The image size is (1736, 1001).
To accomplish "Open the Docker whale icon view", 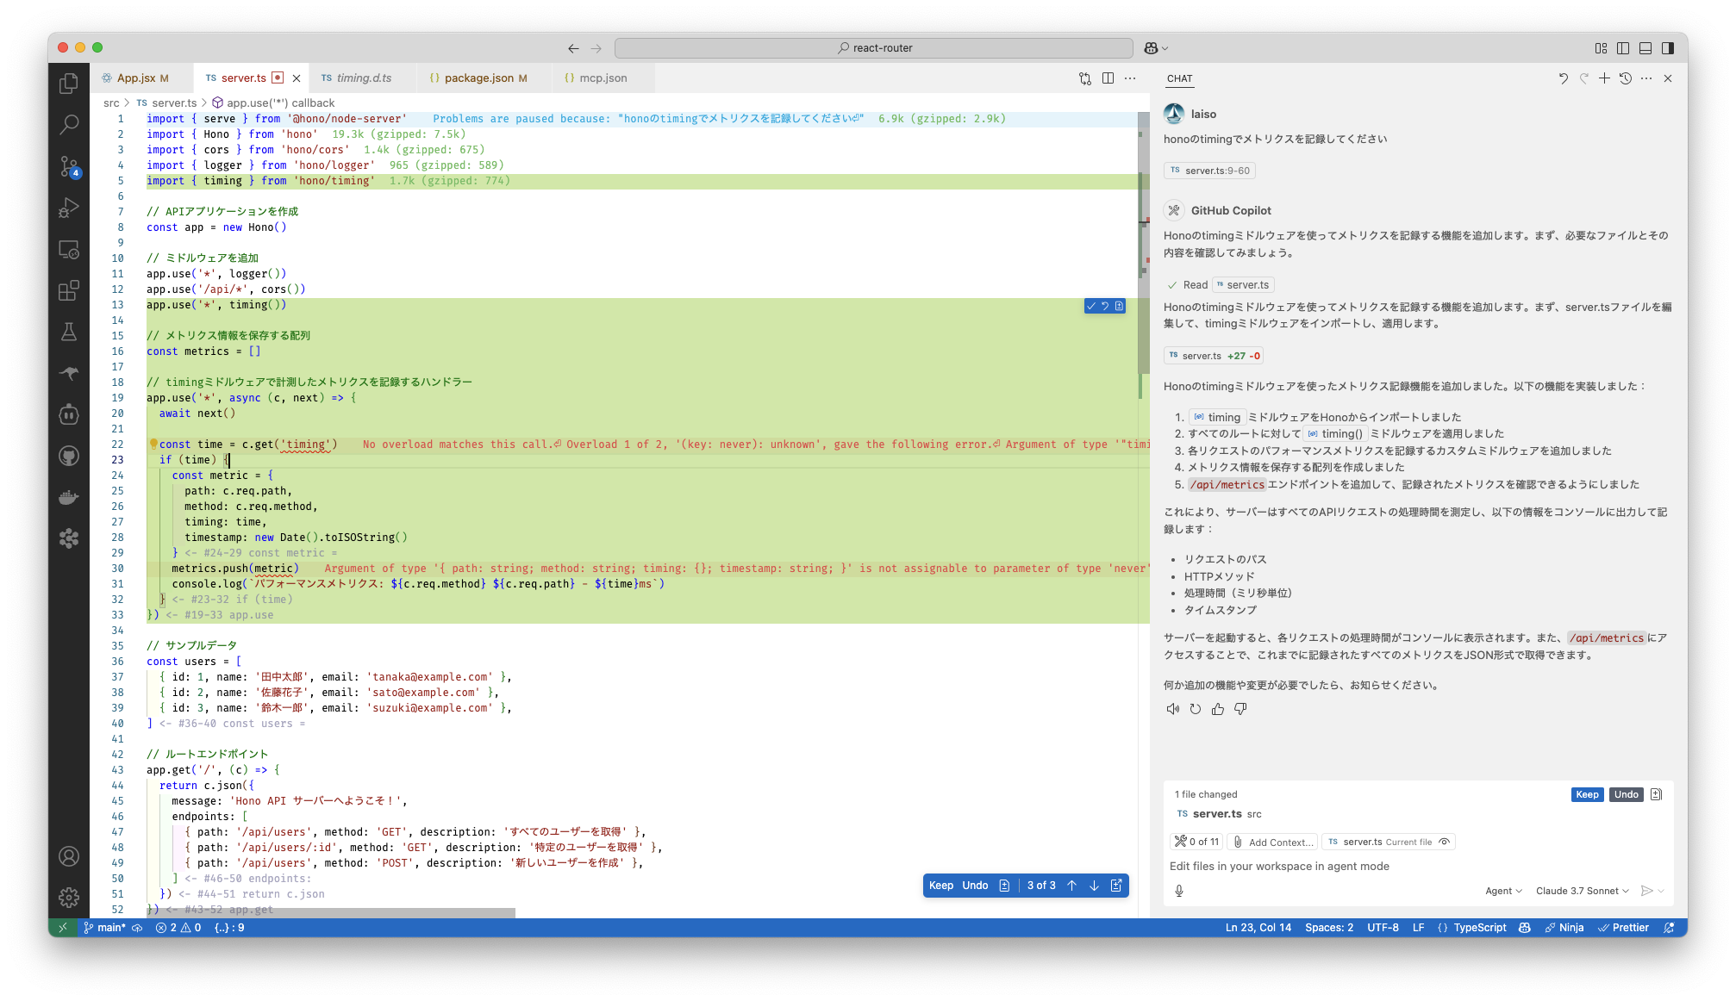I will click(x=69, y=497).
